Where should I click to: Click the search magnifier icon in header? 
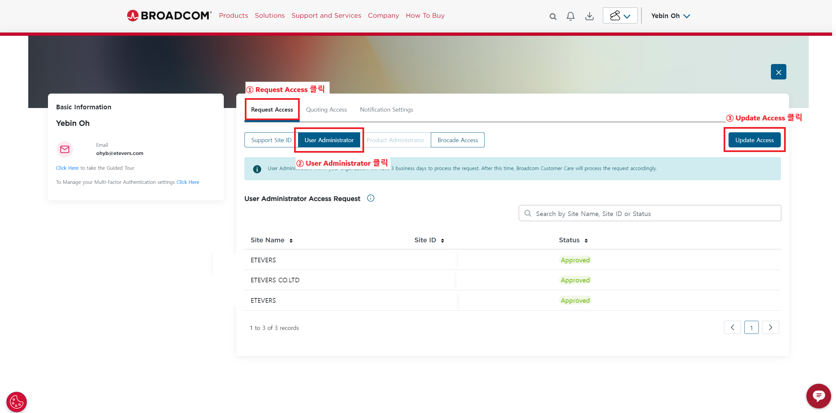click(553, 16)
